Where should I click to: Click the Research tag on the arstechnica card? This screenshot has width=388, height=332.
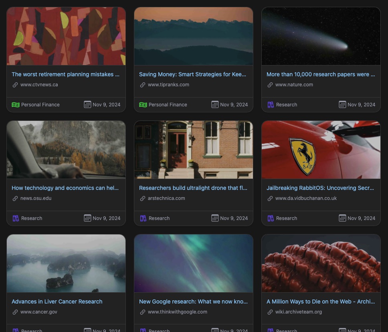tap(159, 218)
